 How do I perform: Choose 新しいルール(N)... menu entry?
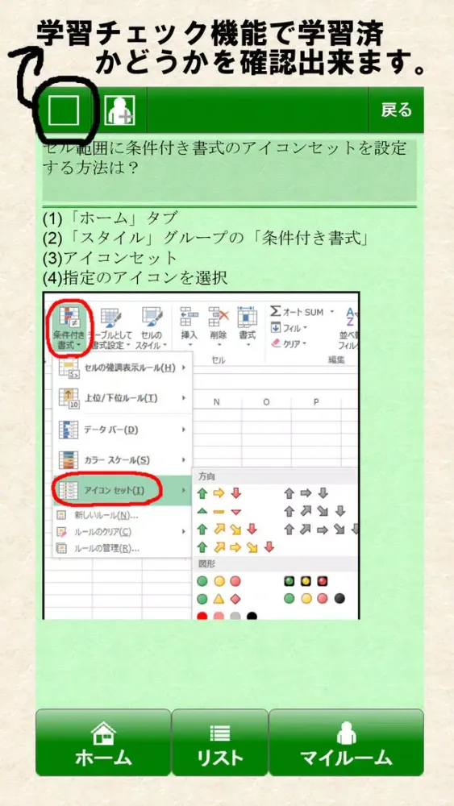pos(123,515)
